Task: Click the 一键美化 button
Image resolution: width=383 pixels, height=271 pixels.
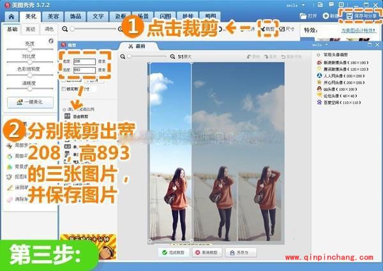Action: (30, 102)
